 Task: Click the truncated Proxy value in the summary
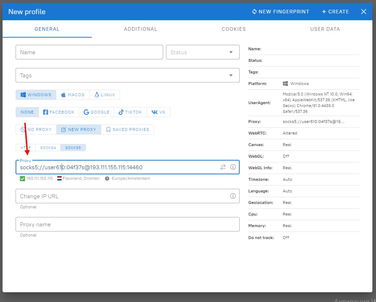click(x=314, y=122)
